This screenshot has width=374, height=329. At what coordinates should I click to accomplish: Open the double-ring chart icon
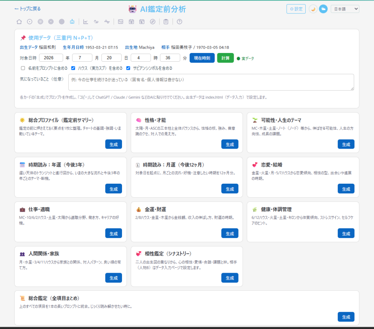pos(40,22)
